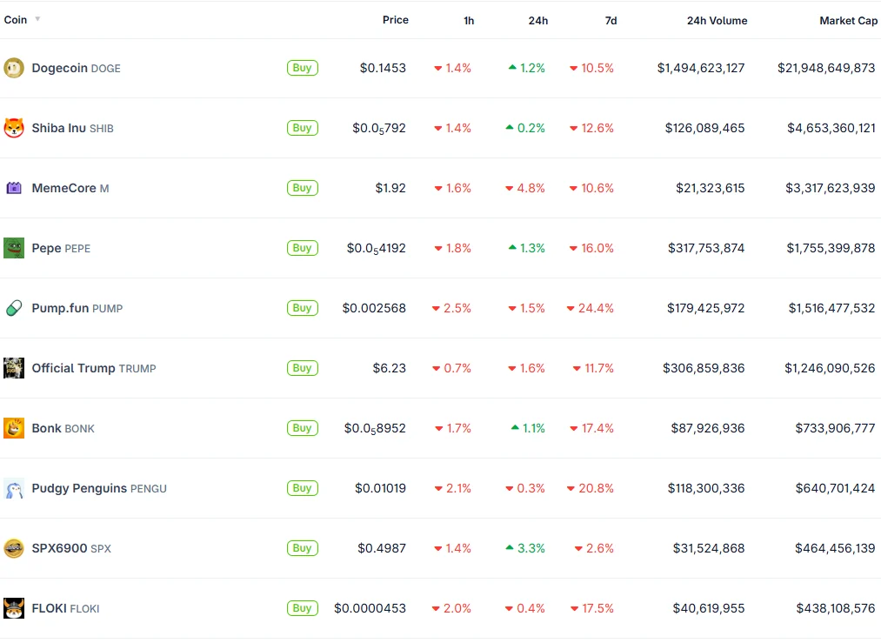The width and height of the screenshot is (881, 643).
Task: Click the Bonk dog icon
Action: coord(14,428)
